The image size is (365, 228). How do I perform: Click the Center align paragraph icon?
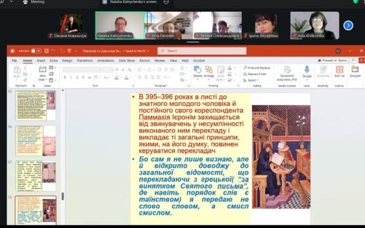(x=146, y=77)
